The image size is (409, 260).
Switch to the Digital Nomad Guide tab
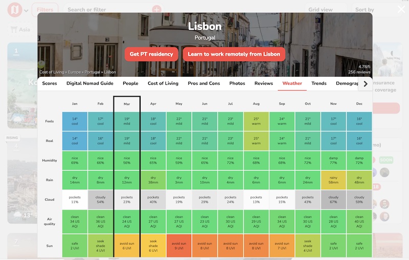pyautogui.click(x=90, y=83)
